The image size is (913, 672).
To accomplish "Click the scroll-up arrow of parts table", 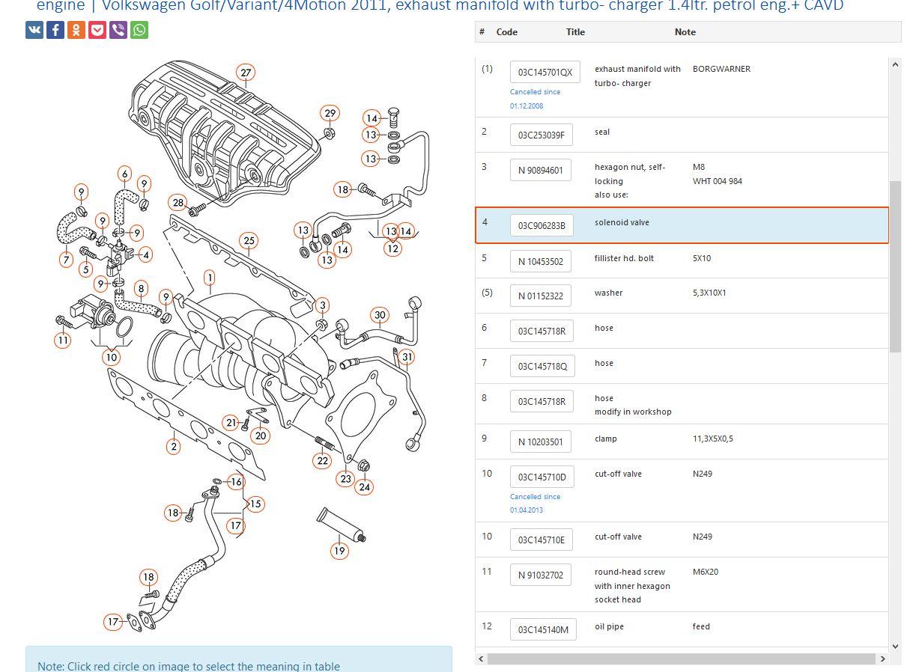I will click(895, 65).
